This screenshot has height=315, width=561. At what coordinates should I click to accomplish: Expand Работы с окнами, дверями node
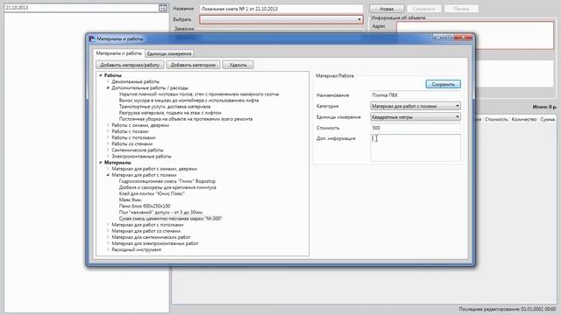pos(108,125)
